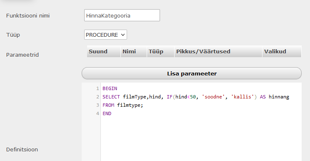Click the Tüüp parameter column header

[160, 51]
